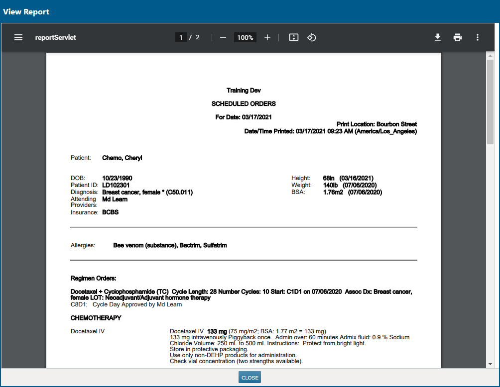Click the 100% zoom level indicator
500x387 pixels.
pyautogui.click(x=245, y=37)
